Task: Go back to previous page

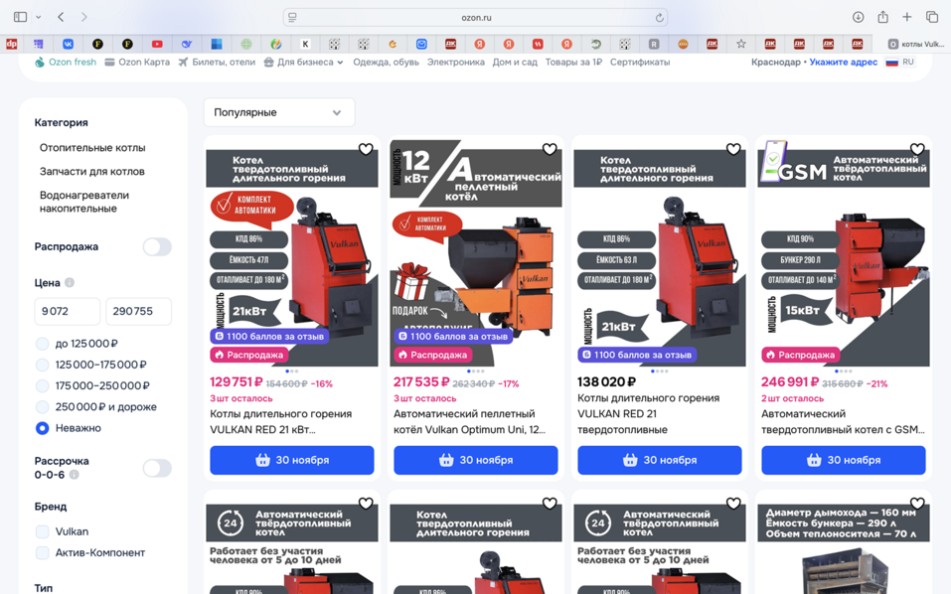Action: [x=61, y=17]
